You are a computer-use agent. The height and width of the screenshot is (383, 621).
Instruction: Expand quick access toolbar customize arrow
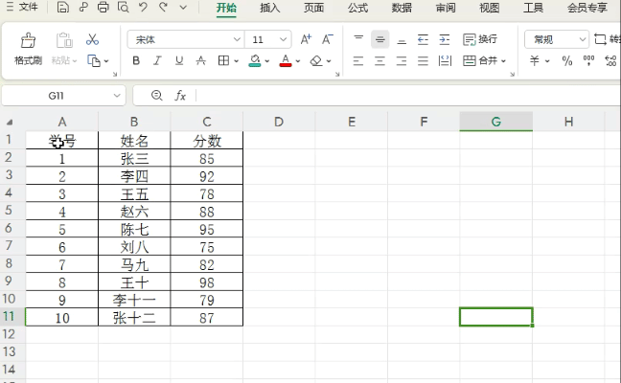pyautogui.click(x=183, y=7)
